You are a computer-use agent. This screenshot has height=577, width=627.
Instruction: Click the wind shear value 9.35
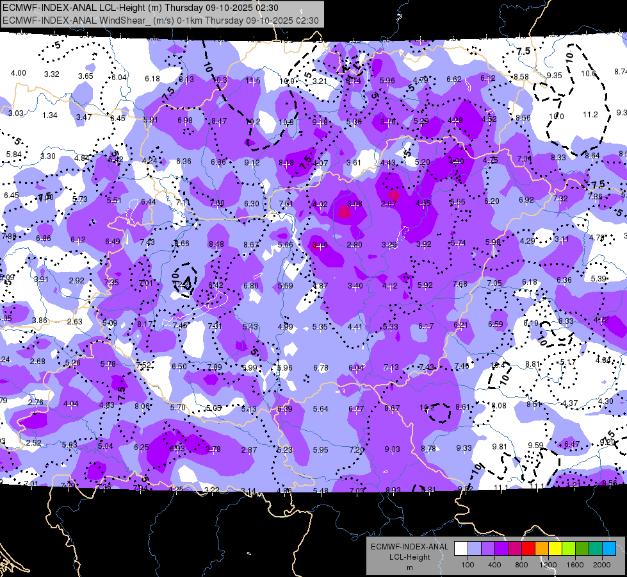coord(554,75)
